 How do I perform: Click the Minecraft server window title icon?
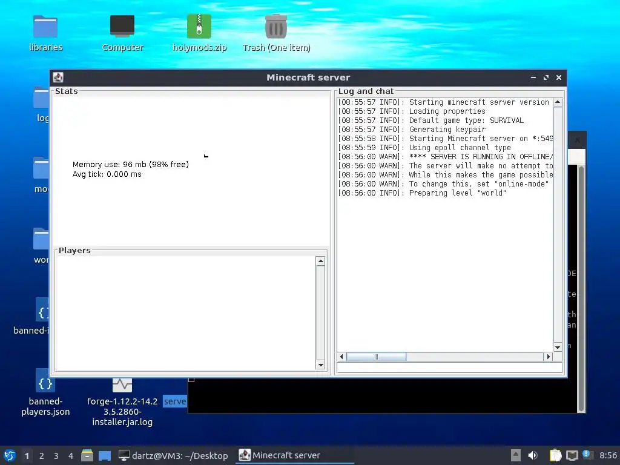[x=58, y=77]
